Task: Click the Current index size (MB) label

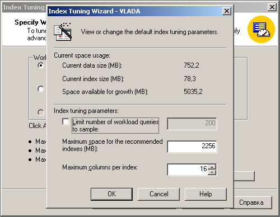Action: 93,79
